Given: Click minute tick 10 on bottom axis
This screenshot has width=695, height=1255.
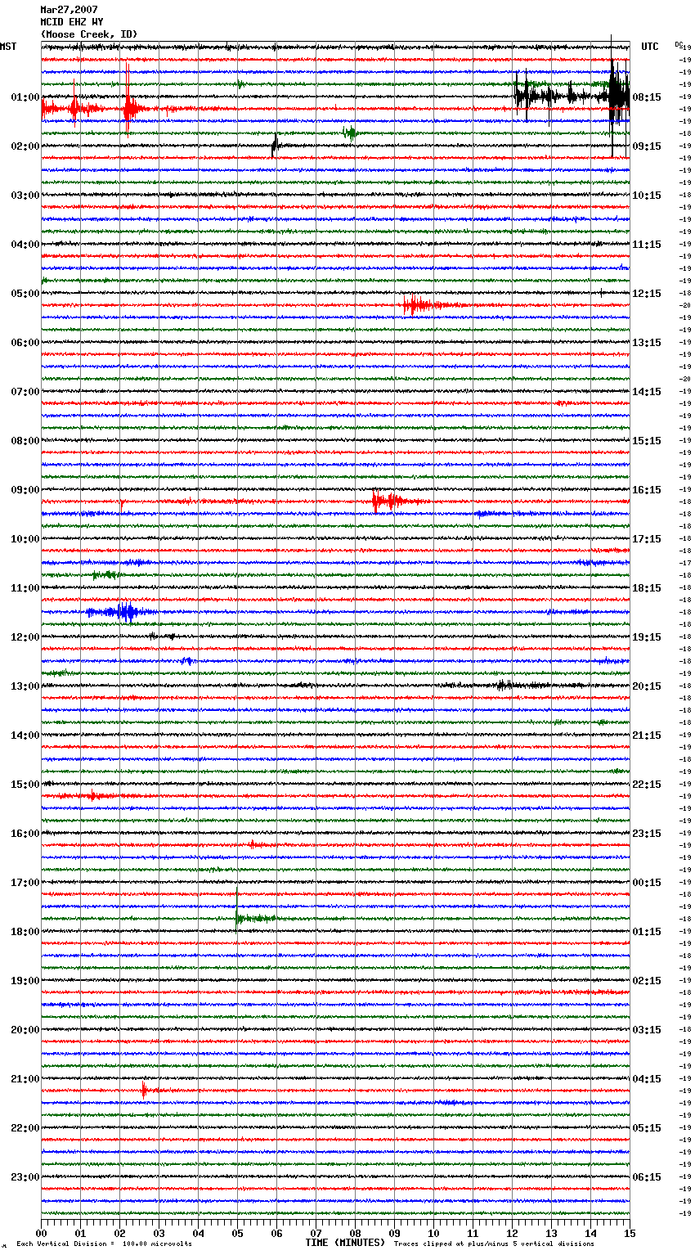Looking at the screenshot, I should coord(433,1233).
